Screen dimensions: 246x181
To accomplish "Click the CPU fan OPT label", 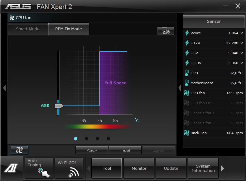I will [202, 103].
